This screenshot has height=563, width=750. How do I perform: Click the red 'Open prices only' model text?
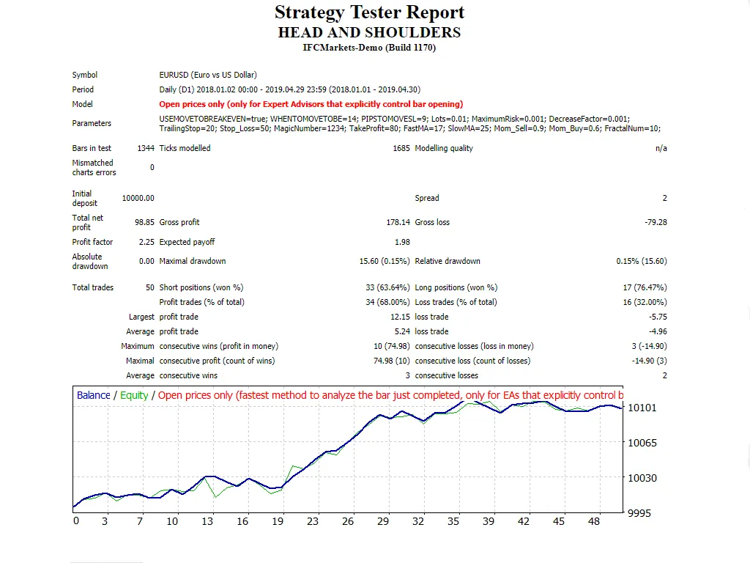(311, 104)
